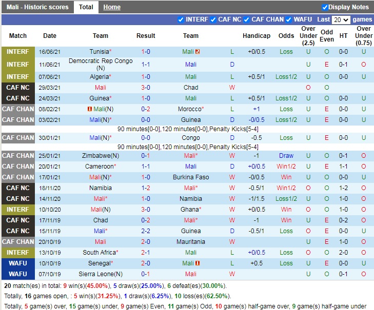Viewport: 374px width, 310px height.
Task: Open the Algeria team page
Action: (x=99, y=77)
